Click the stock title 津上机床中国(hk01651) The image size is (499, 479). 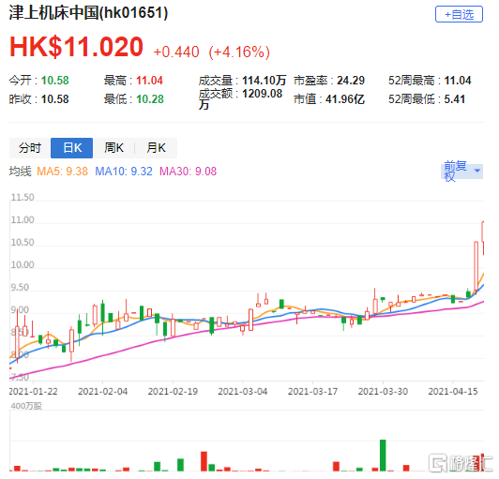pos(88,13)
